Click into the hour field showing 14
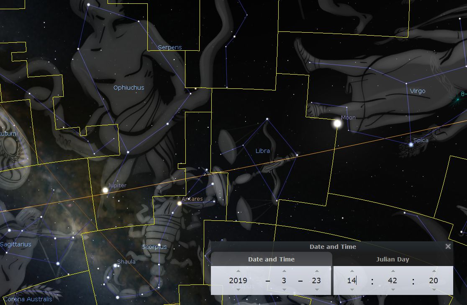Image resolution: width=467 pixels, height=305 pixels. (352, 281)
